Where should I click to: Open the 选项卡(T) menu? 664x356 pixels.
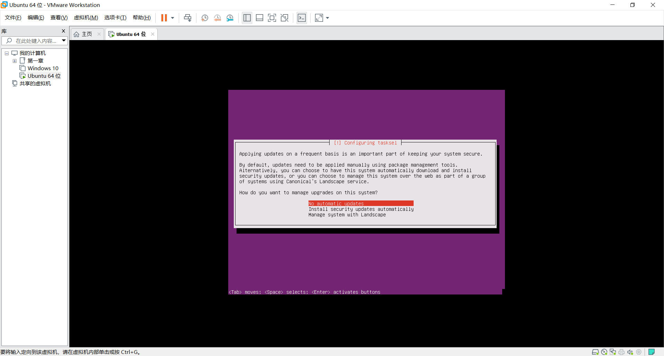[116, 18]
